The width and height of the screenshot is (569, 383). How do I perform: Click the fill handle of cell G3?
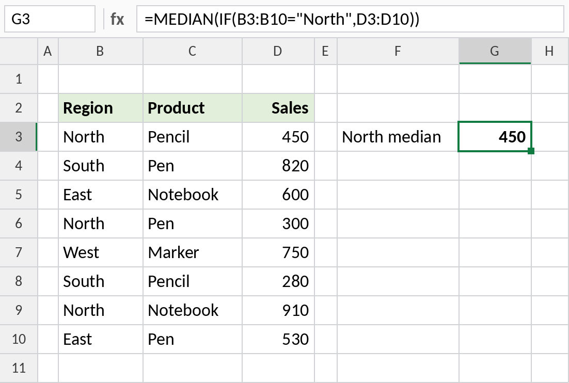531,151
